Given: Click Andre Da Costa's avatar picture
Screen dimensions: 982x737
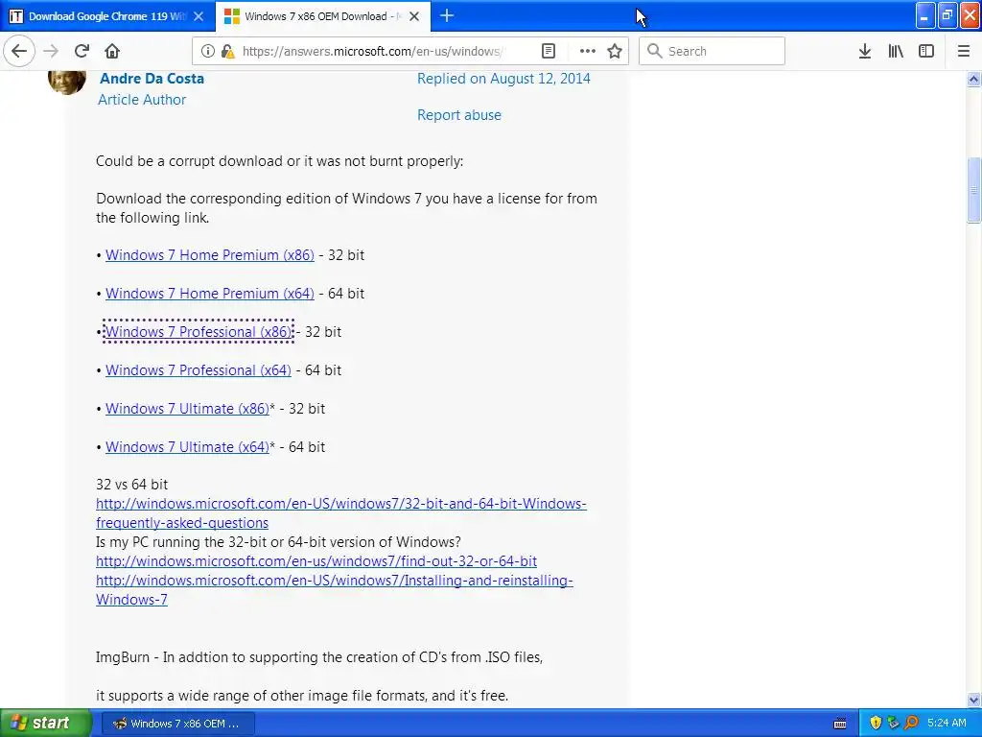Looking at the screenshot, I should [x=66, y=82].
